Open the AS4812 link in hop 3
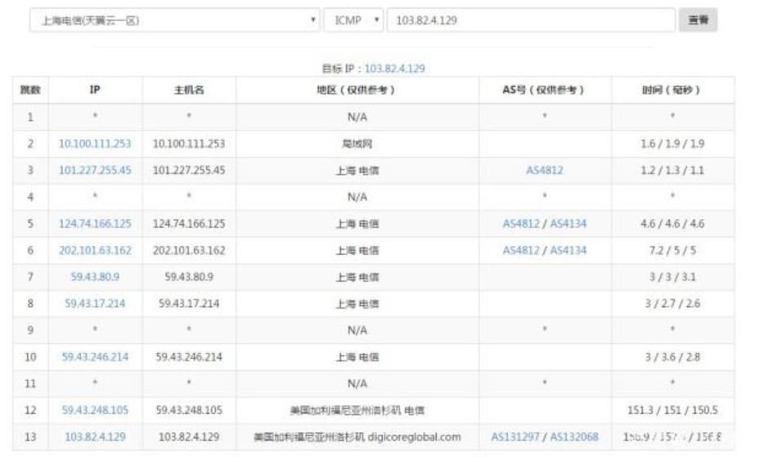 tap(544, 171)
